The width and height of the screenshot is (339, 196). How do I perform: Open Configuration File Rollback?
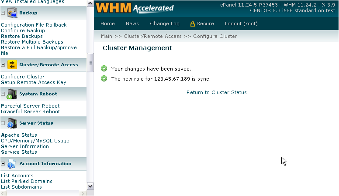[34, 25]
